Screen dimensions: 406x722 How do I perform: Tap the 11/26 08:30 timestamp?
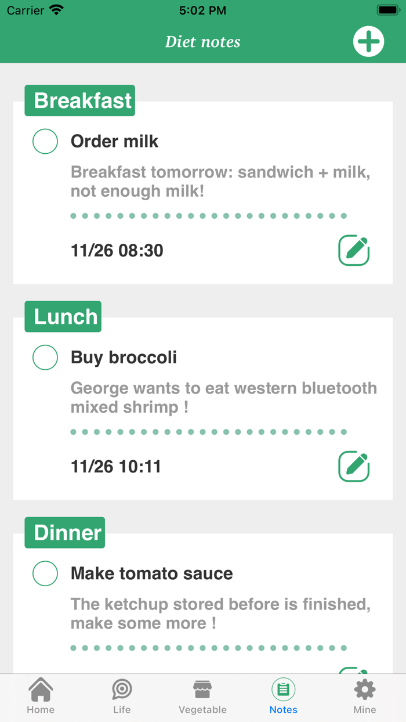coord(117,250)
